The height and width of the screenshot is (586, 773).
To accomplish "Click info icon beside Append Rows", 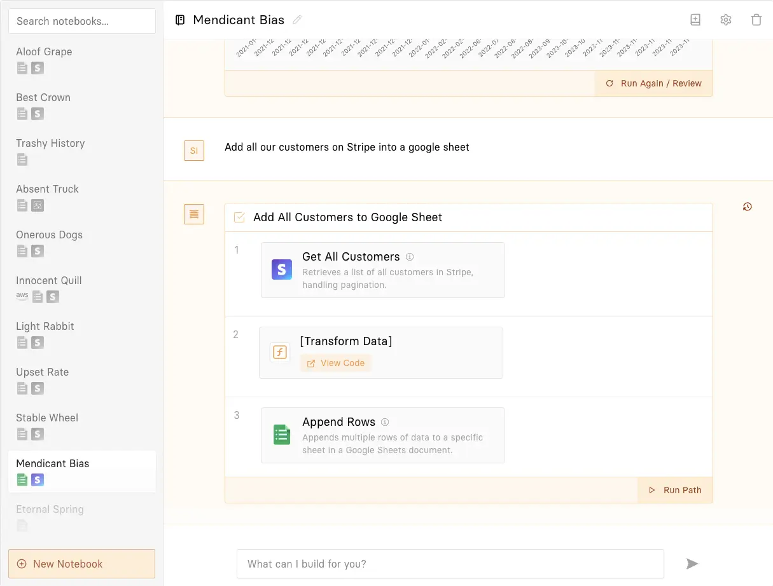I will pyautogui.click(x=385, y=422).
